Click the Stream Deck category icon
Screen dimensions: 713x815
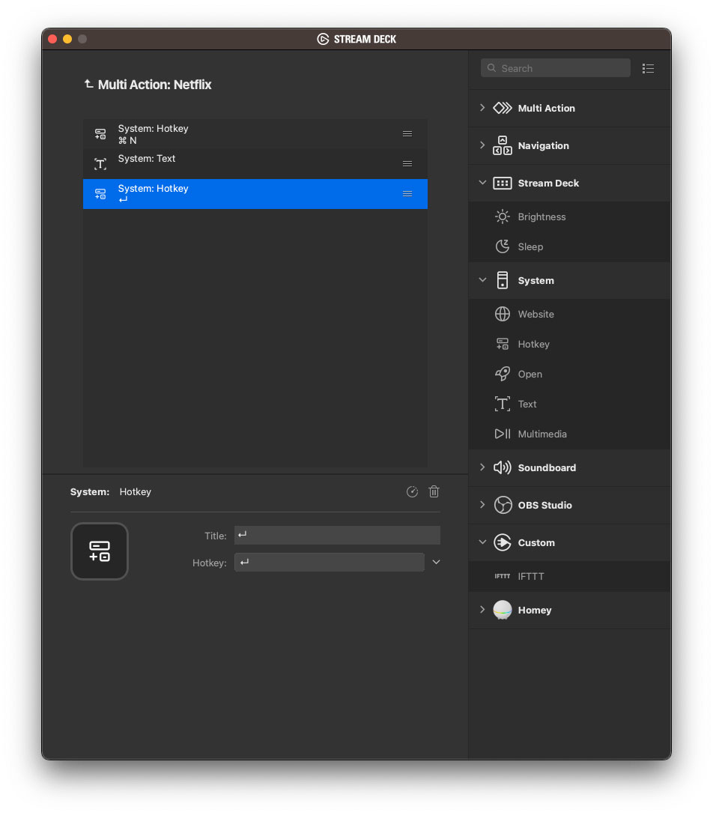[x=503, y=183]
